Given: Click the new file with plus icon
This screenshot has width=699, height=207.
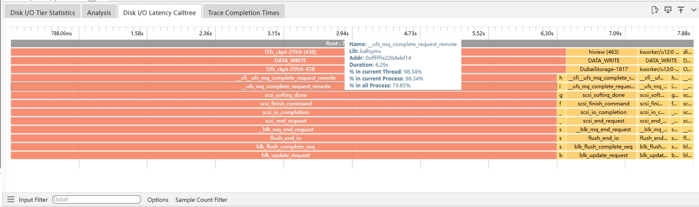Looking at the screenshot, I should (x=655, y=10).
